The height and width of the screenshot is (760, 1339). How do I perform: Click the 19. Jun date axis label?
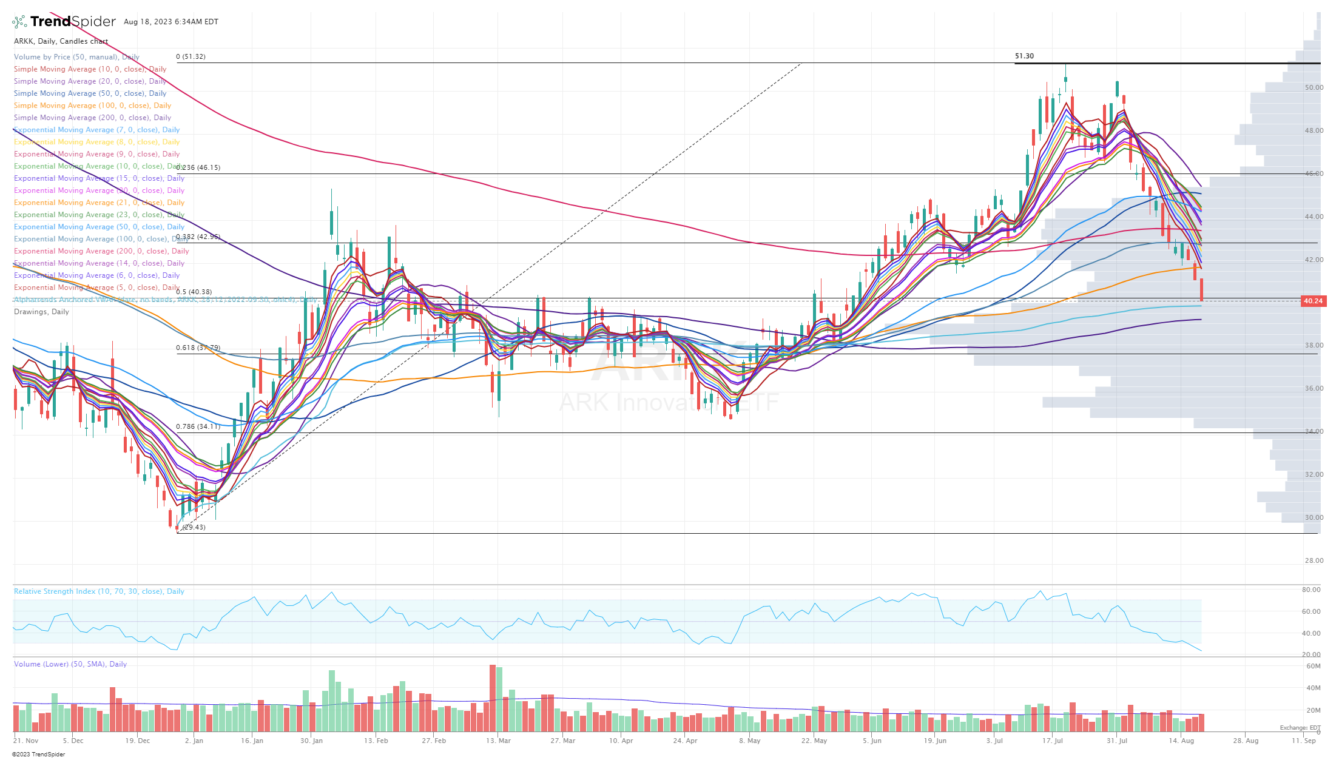coord(934,741)
